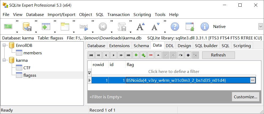Open help with the question mark icon
The height and width of the screenshot is (114, 264).
pos(174,26)
